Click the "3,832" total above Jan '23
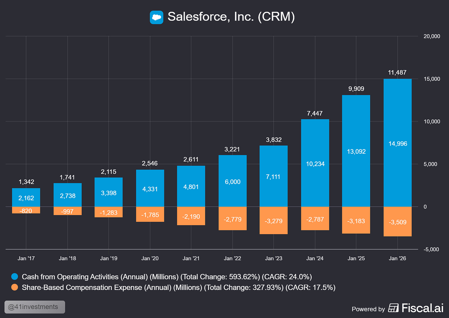 click(274, 140)
